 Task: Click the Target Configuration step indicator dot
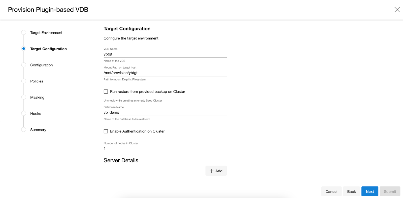pyautogui.click(x=24, y=48)
